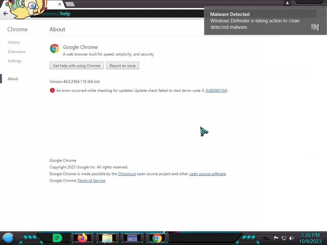This screenshot has width=327, height=245.
Task: Open the Start orb on the taskbar
Action: pyautogui.click(x=8, y=238)
